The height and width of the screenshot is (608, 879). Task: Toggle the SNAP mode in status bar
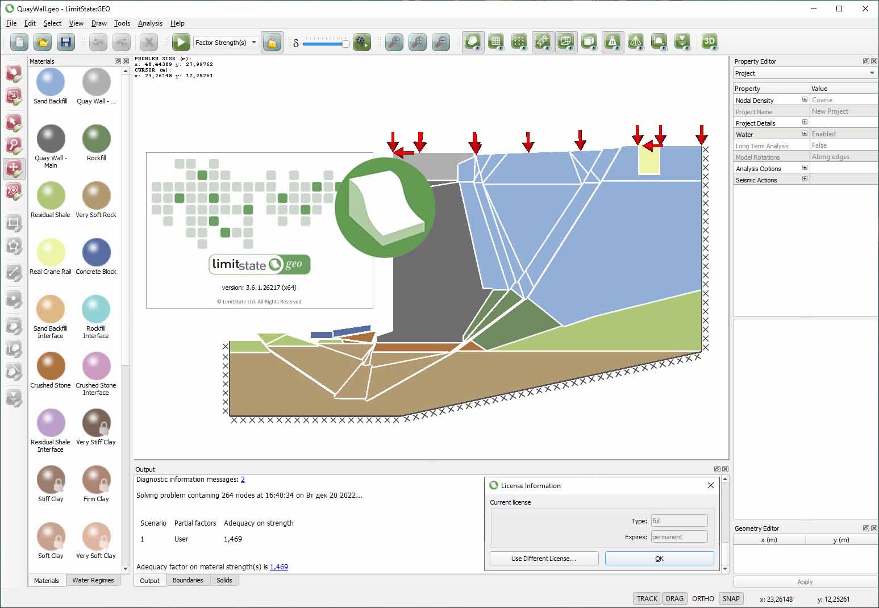pyautogui.click(x=731, y=598)
